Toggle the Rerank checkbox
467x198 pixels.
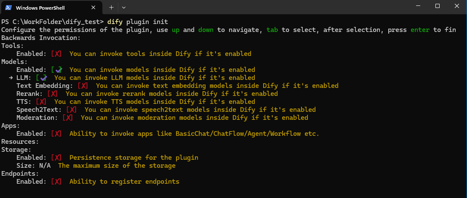tap(52, 94)
